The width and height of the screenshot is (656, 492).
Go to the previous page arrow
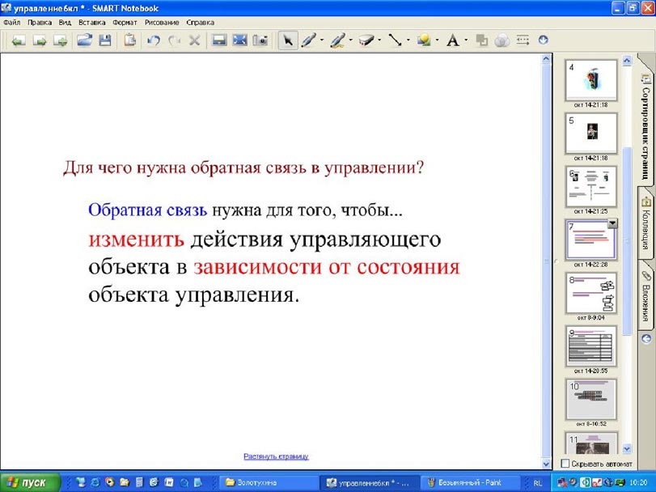click(x=18, y=40)
